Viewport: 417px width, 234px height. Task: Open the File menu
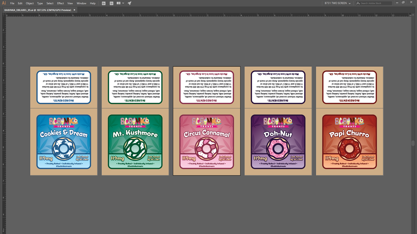pyautogui.click(x=12, y=3)
